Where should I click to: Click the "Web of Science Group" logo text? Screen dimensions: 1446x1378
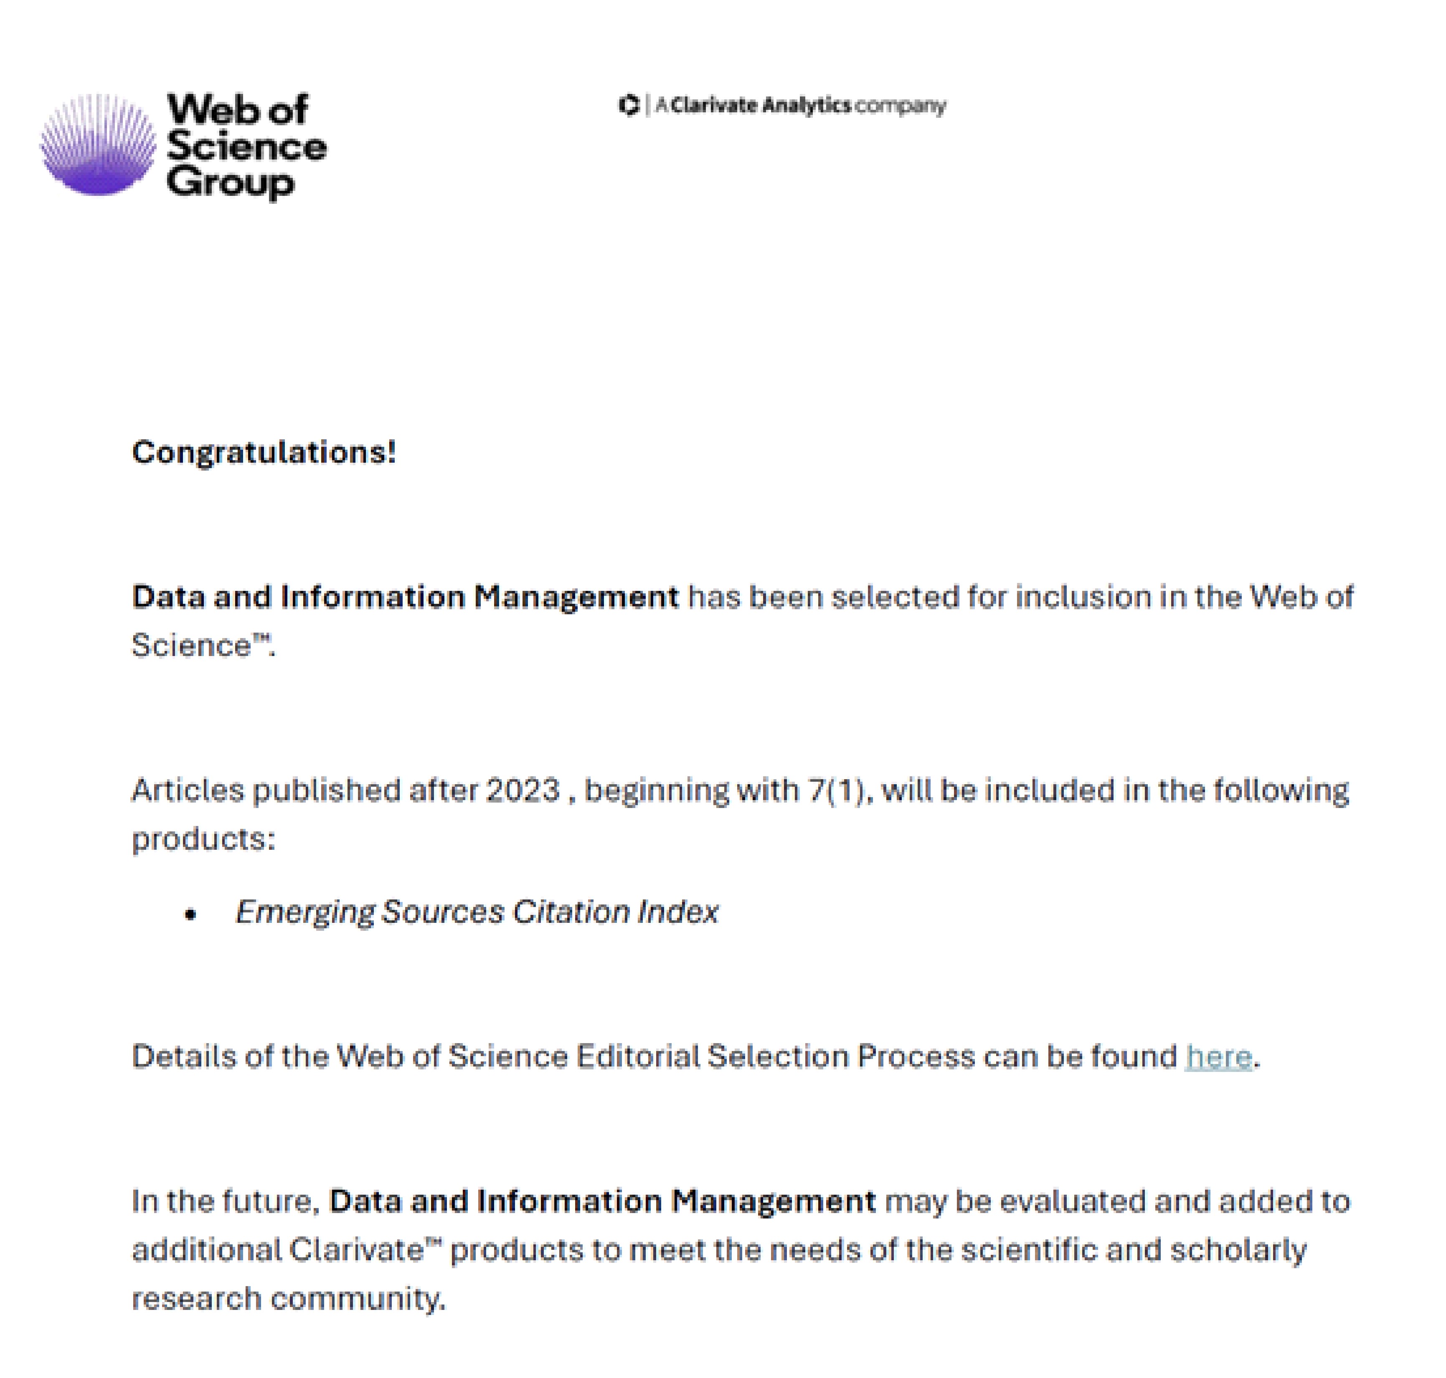pos(246,145)
